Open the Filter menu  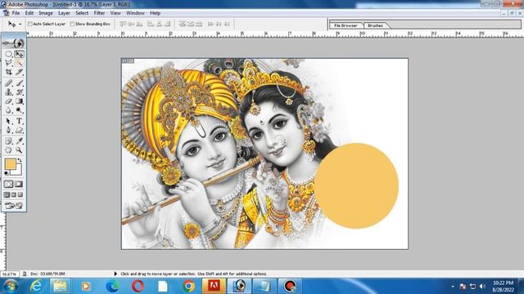99,13
